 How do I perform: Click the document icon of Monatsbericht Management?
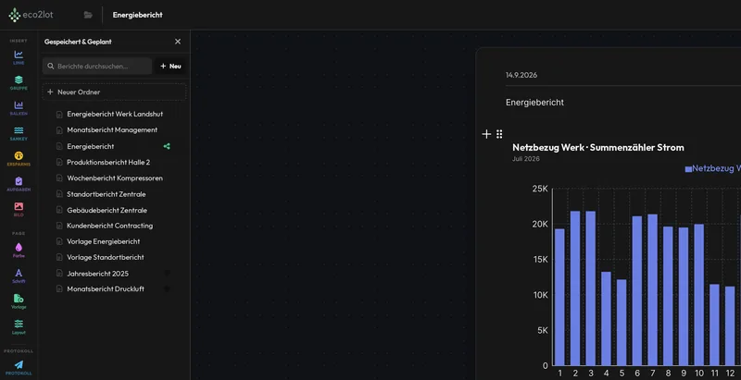[59, 130]
